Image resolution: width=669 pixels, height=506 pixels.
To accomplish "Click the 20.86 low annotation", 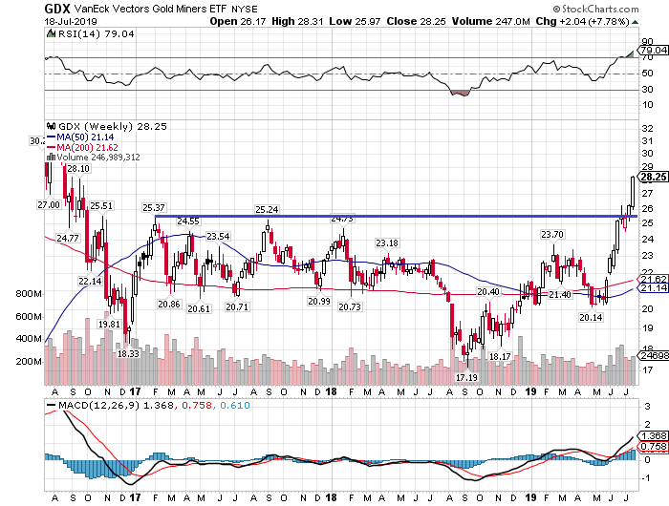I will 169,305.
